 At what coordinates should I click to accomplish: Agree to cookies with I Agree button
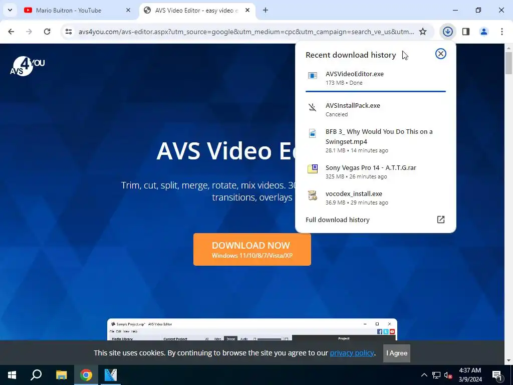[x=397, y=353]
